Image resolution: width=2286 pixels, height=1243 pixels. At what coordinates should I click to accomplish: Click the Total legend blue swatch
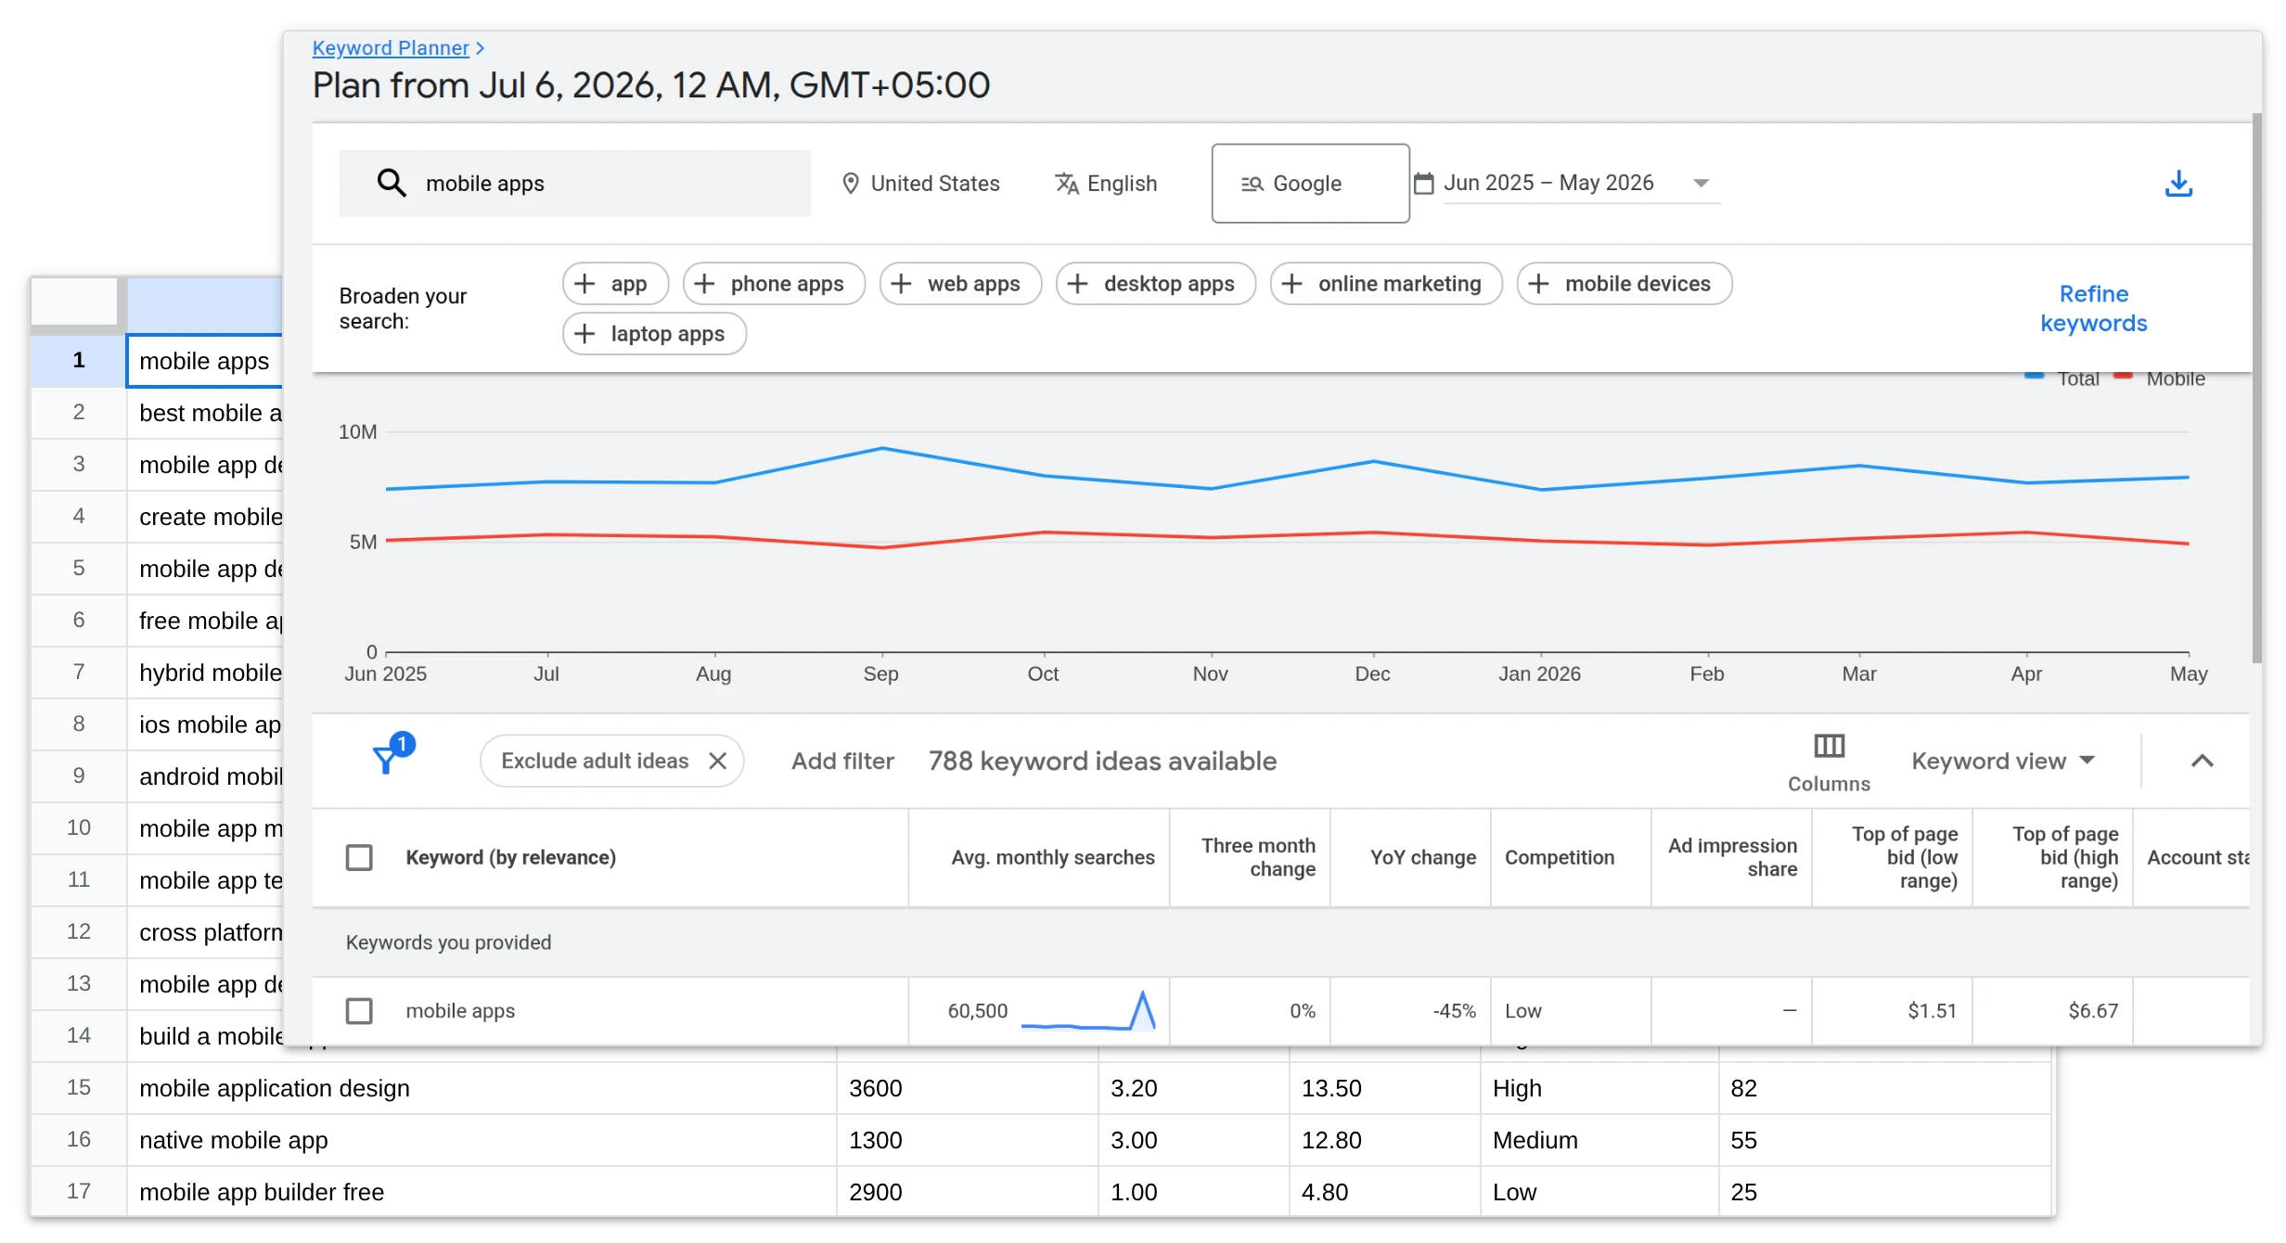point(2034,376)
